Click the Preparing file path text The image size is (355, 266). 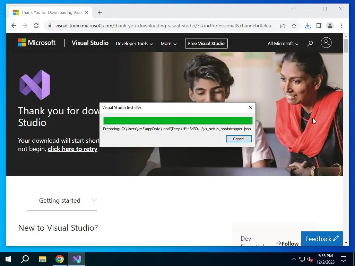[177, 129]
